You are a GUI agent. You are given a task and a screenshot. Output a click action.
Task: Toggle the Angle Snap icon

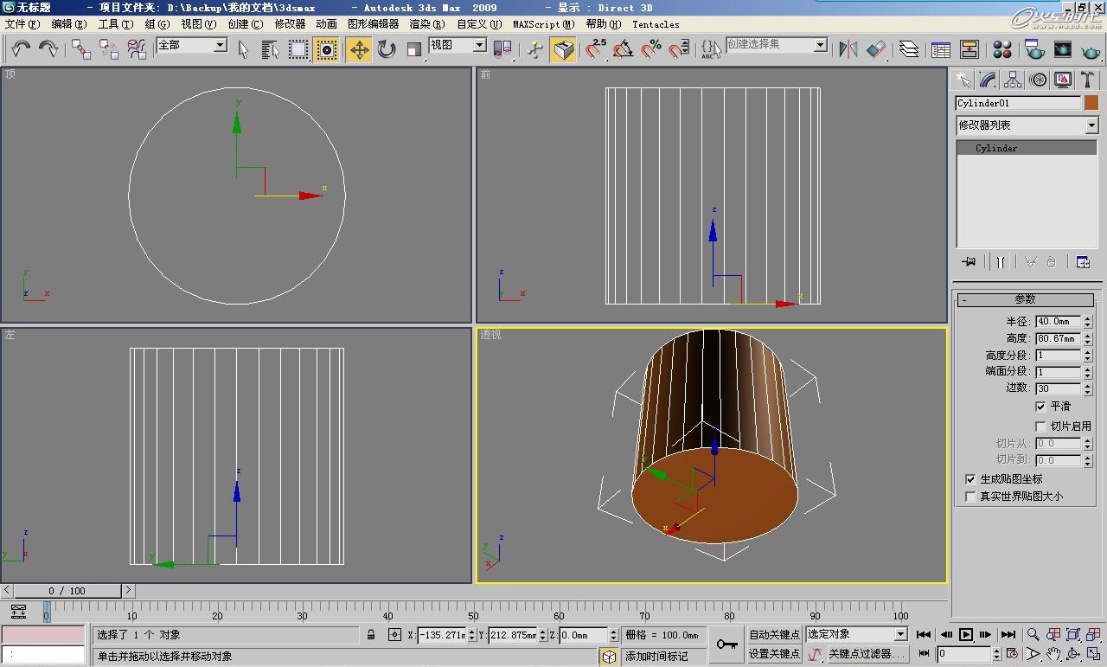tap(623, 49)
